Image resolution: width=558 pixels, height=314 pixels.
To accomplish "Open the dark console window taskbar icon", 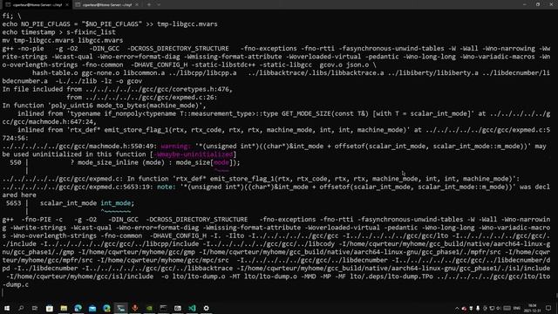I will pos(163,308).
